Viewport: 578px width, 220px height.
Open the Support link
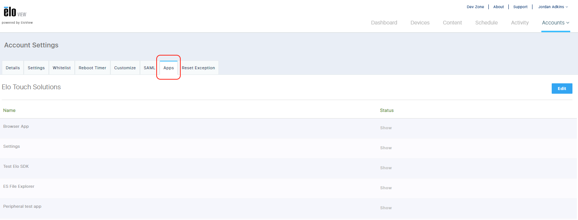pos(520,7)
